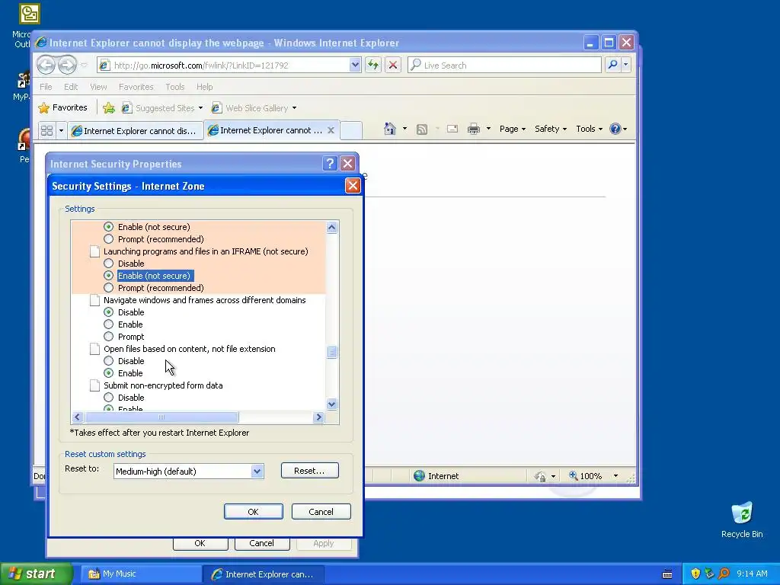Open the Tools command bar dropdown
Image resolution: width=780 pixels, height=585 pixels.
coord(589,129)
